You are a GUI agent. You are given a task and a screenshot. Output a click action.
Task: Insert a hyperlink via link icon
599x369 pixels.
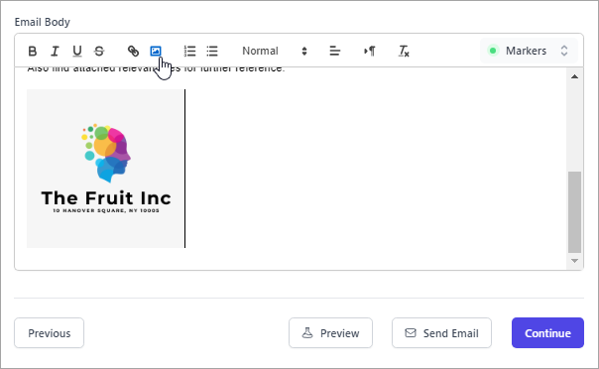pos(133,51)
